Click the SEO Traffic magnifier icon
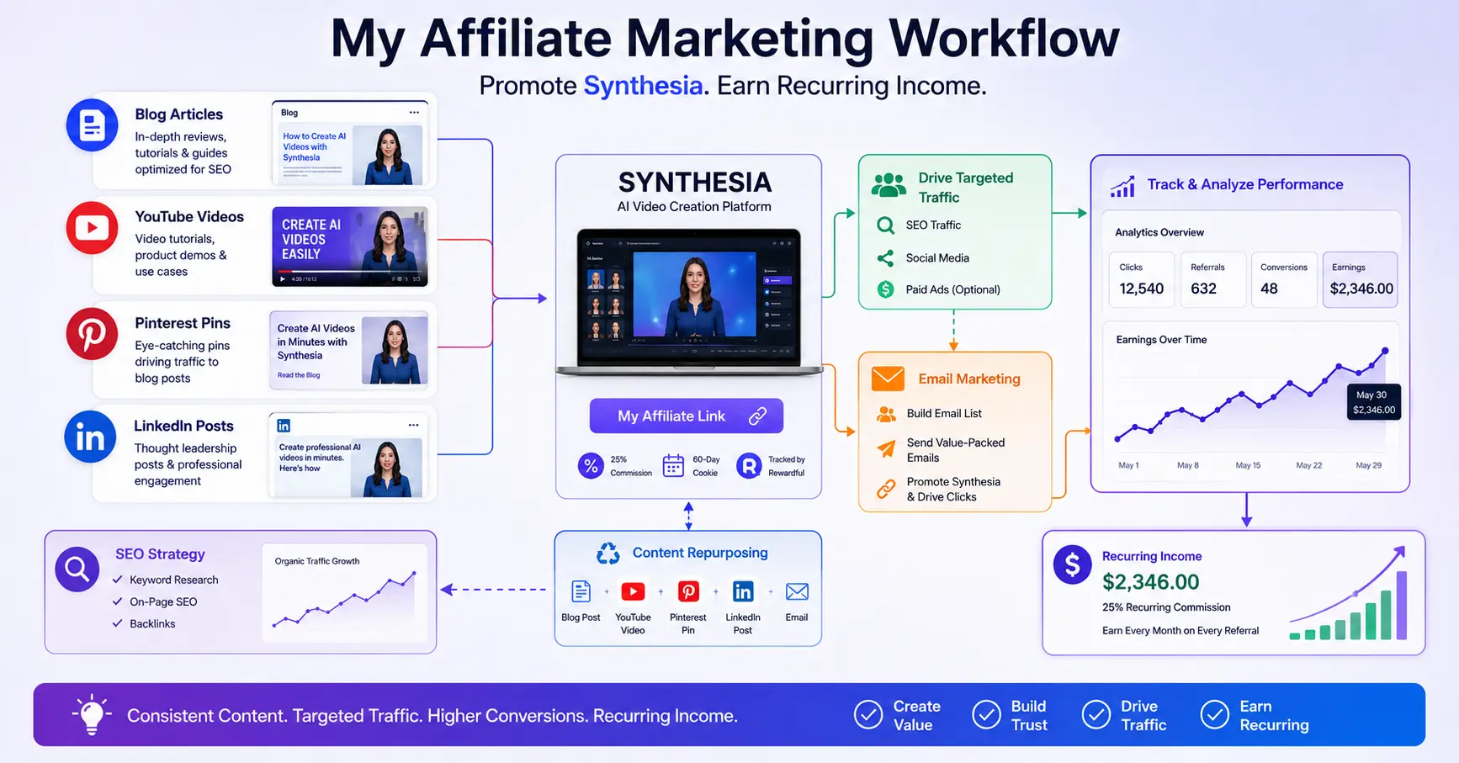The image size is (1459, 763). 885,225
